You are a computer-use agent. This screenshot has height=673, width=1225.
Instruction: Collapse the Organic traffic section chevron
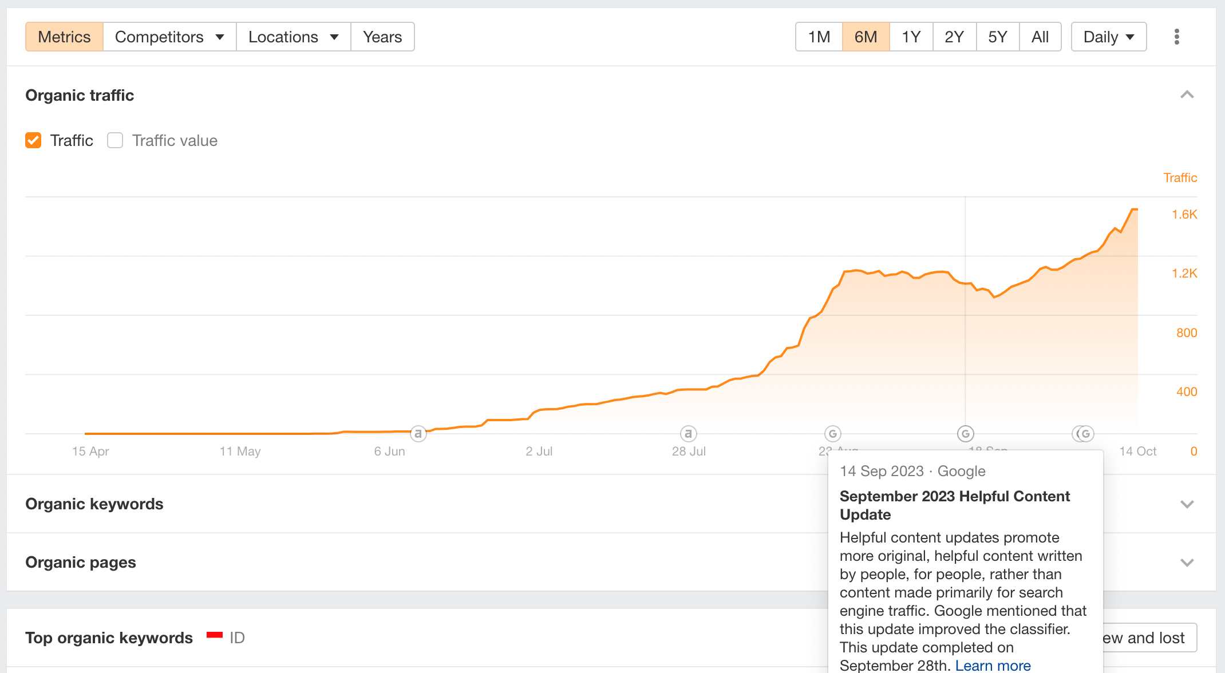1187,95
